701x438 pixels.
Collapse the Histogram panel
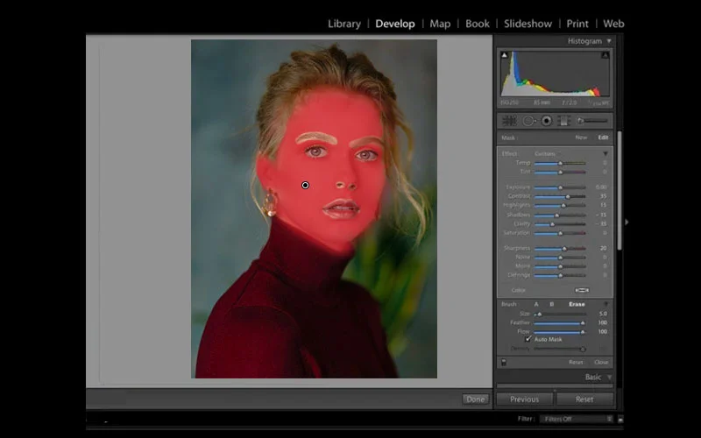point(609,41)
